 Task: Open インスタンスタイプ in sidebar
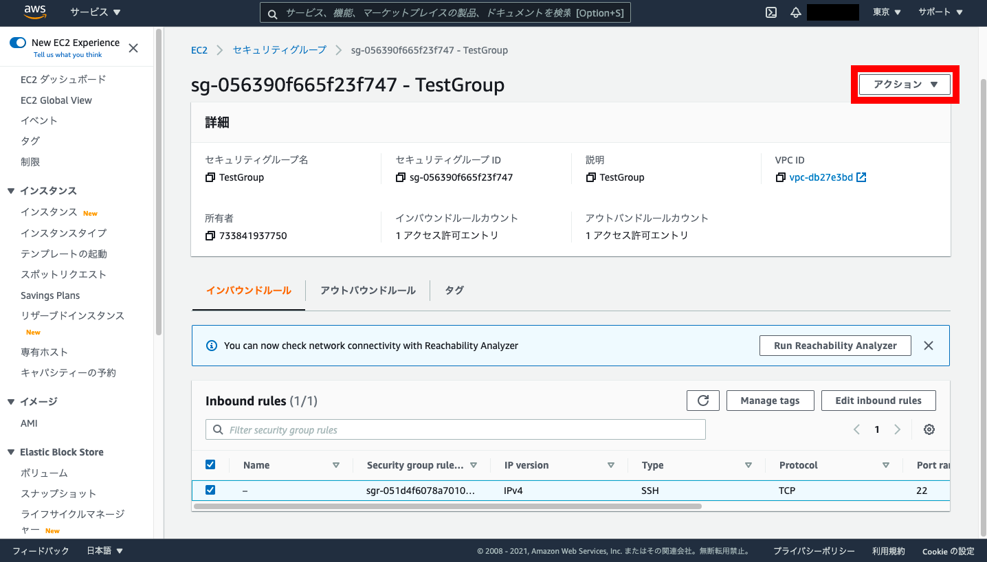click(64, 233)
